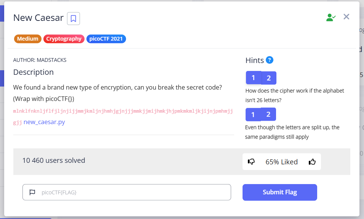Viewport: 364px width, 219px height.
Task: Download the new_caesar.py file
Action: [x=44, y=122]
